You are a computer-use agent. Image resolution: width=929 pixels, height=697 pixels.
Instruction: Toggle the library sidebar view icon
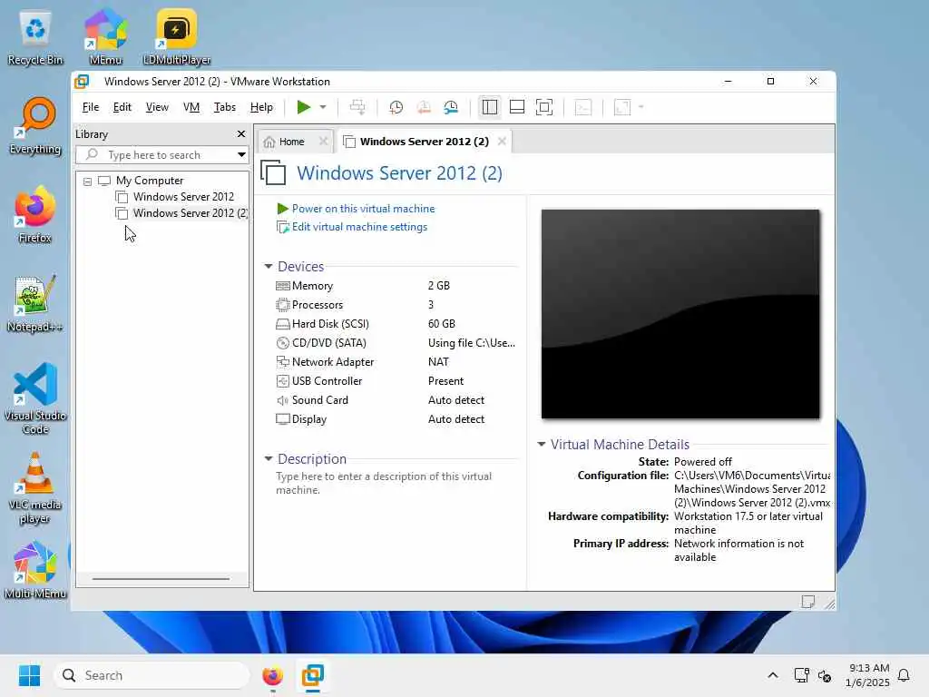tap(489, 107)
